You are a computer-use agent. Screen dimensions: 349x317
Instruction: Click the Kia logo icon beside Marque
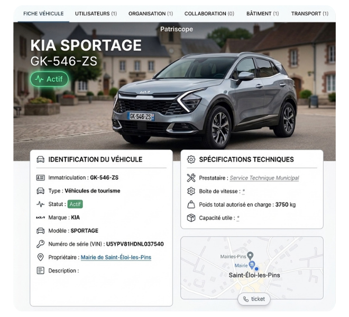tap(40, 217)
